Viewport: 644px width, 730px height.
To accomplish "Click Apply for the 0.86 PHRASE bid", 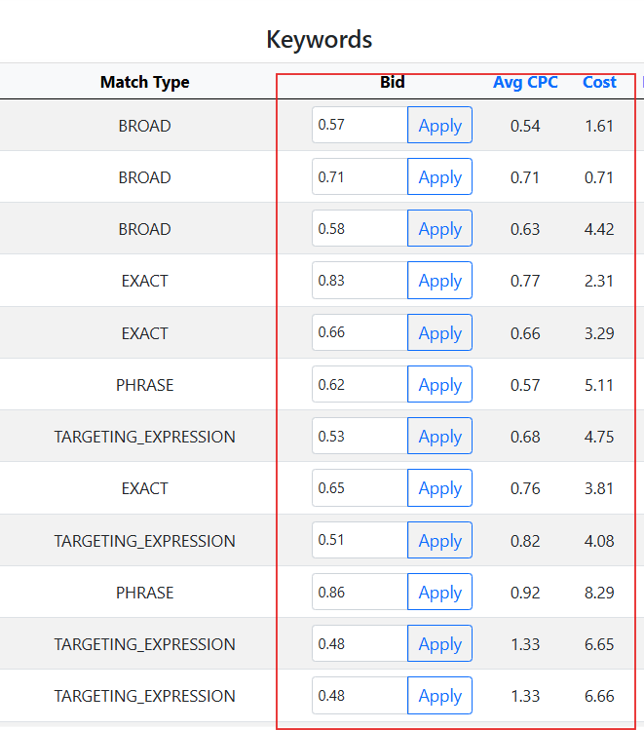I will pos(439,593).
